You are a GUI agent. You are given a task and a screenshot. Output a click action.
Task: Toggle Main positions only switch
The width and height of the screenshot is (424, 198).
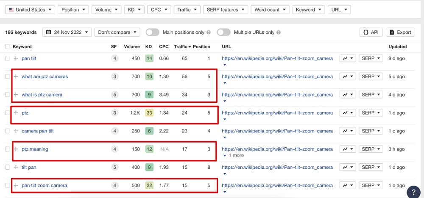pos(153,33)
